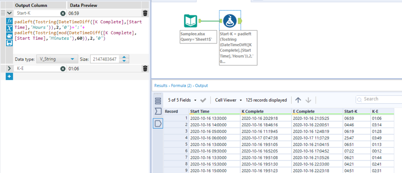
Task: Save the current expression
Action: pos(9,43)
